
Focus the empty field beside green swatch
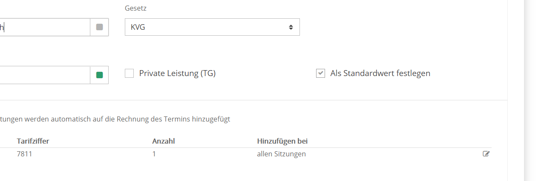coord(45,75)
